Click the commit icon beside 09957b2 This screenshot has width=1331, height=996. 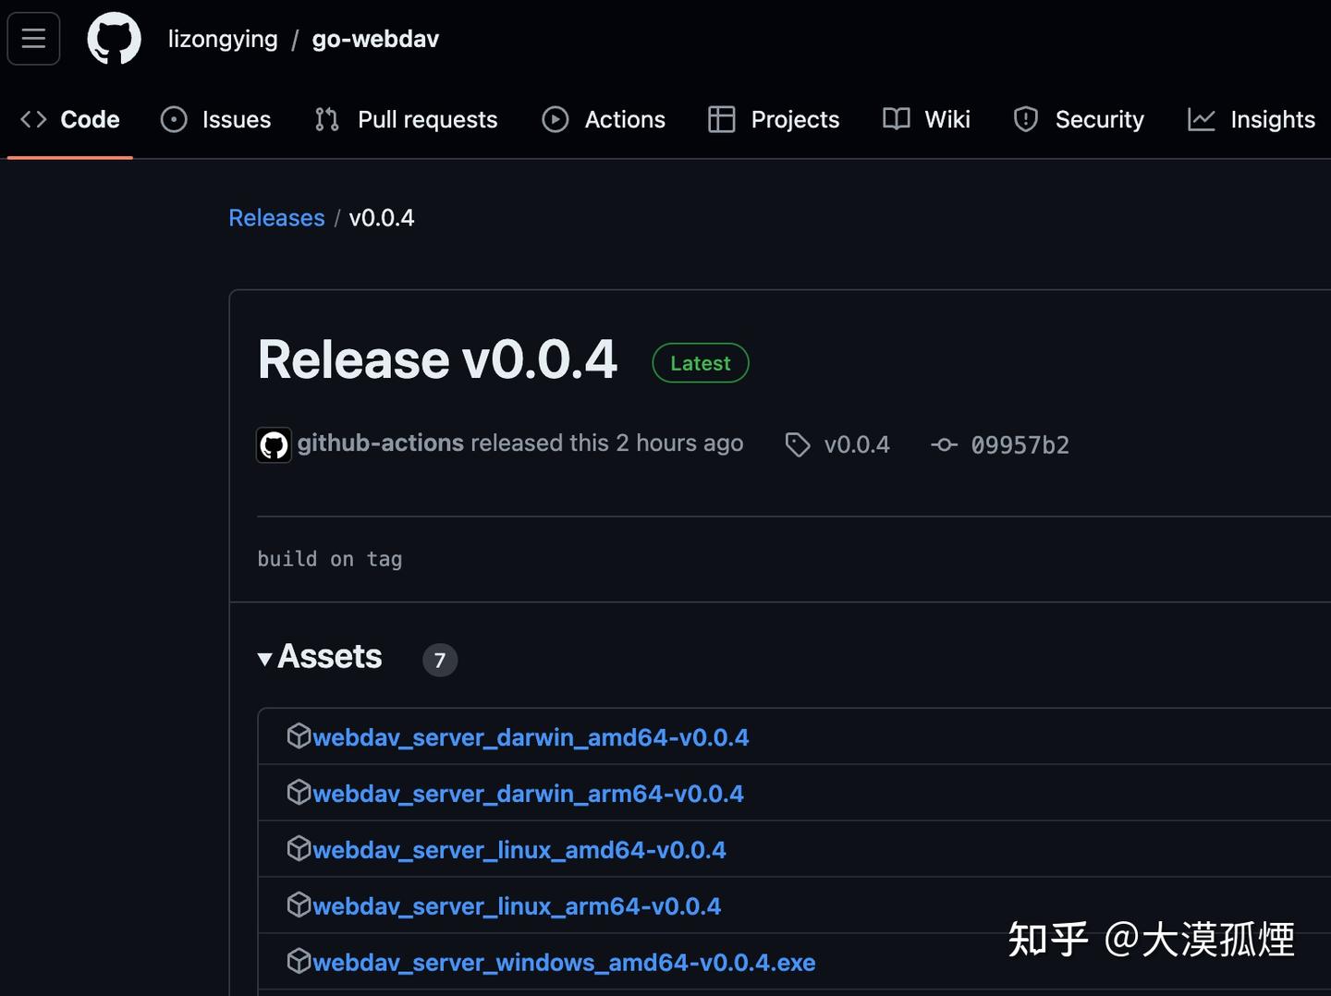pyautogui.click(x=944, y=444)
